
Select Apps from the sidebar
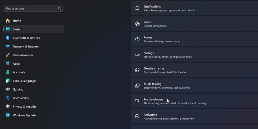coord(16,64)
